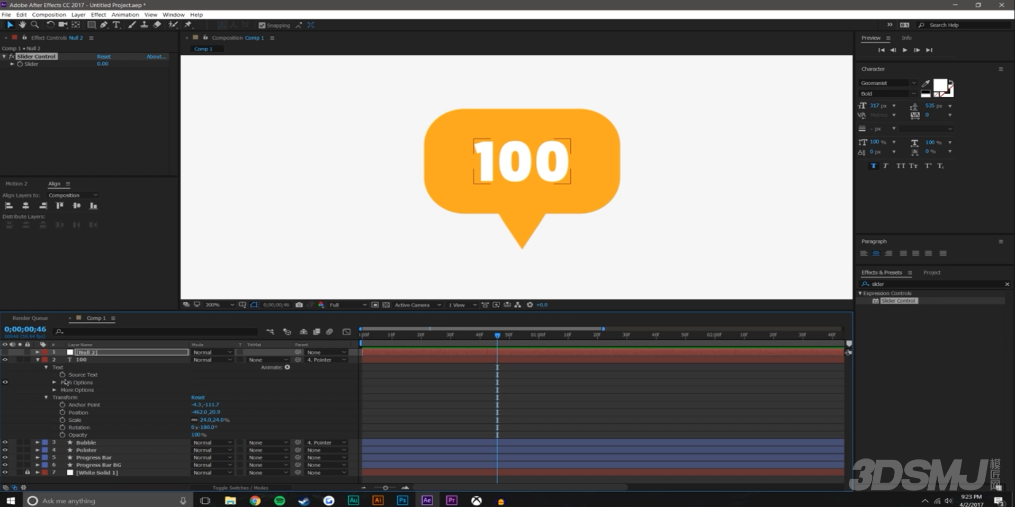Expand the Bubble layer properties
The height and width of the screenshot is (507, 1015).
(38, 442)
